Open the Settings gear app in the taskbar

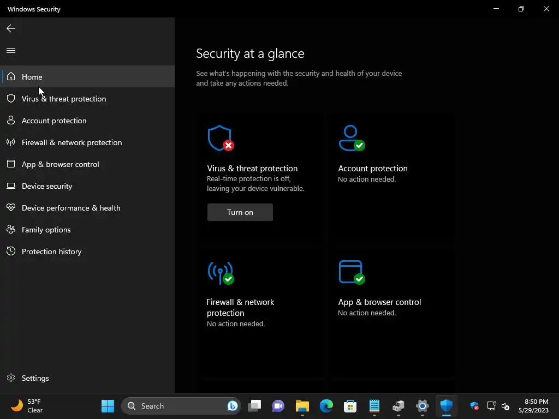click(x=422, y=406)
